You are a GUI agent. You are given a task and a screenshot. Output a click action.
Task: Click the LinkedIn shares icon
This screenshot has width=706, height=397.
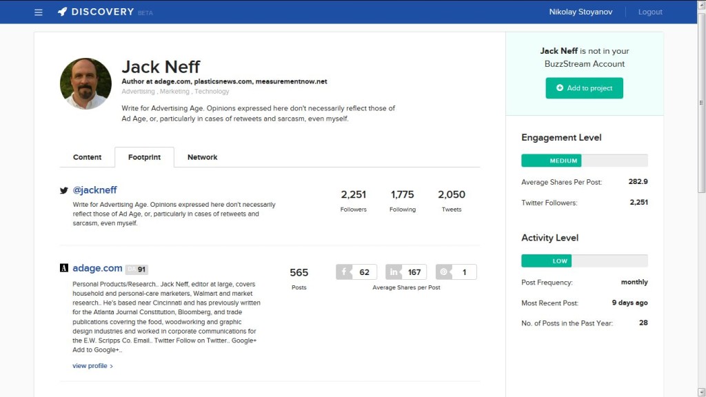(x=394, y=272)
